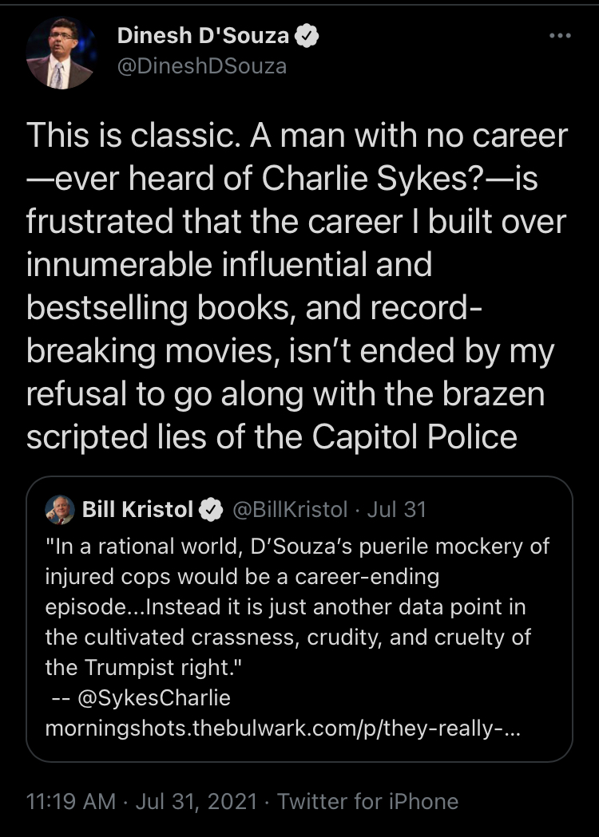The height and width of the screenshot is (837, 599).
Task: Click the phrase 'scripted lies of the Capitol Police'
Action: (x=272, y=437)
